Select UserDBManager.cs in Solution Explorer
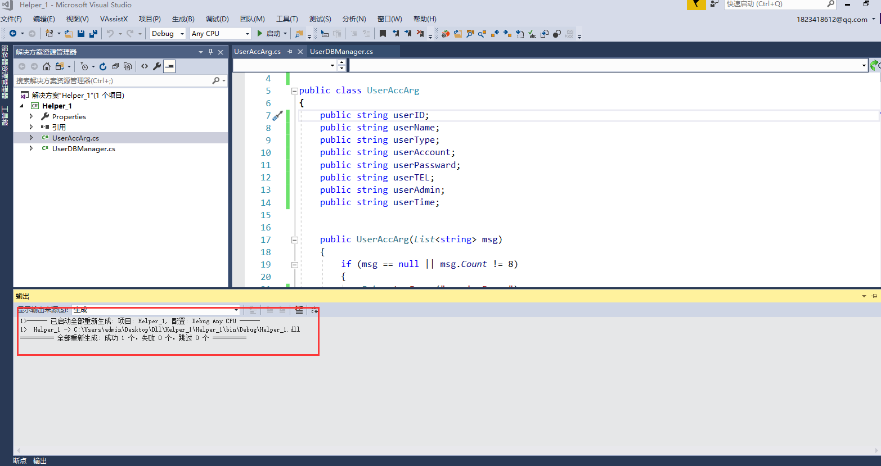The width and height of the screenshot is (881, 466). coord(83,149)
